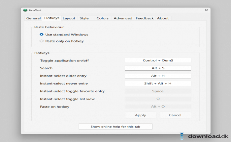Click Instant-select newer entry label
This screenshot has width=231, height=142.
(x=64, y=83)
